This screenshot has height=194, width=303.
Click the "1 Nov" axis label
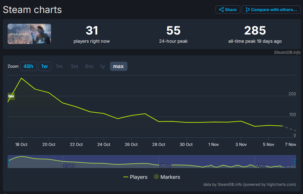[214, 144]
